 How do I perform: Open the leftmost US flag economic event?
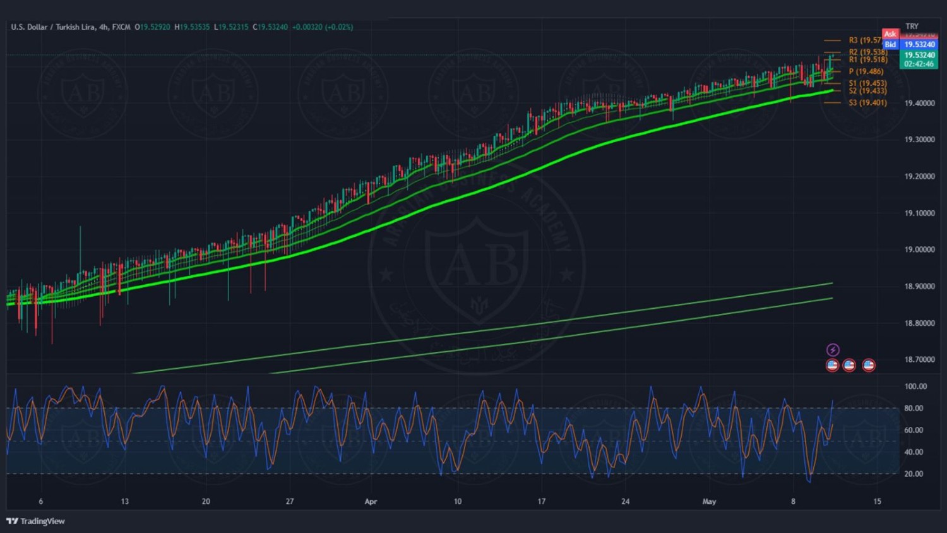click(832, 365)
